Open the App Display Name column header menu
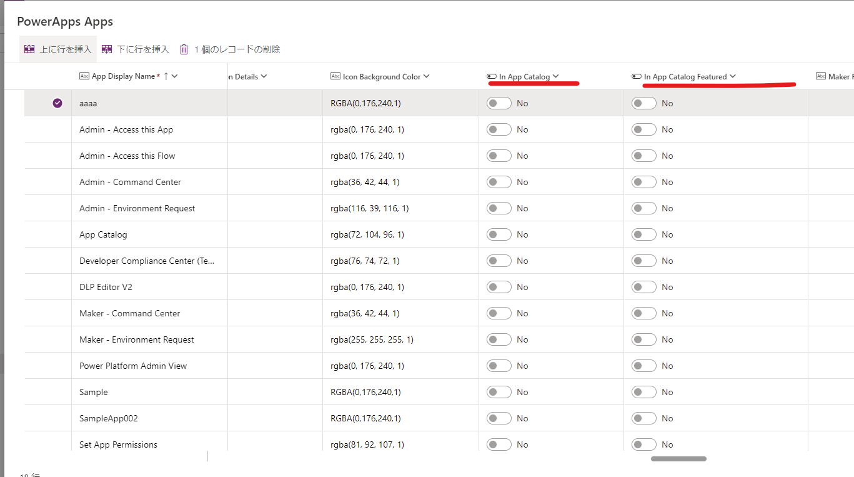This screenshot has height=477, width=854. (175, 76)
